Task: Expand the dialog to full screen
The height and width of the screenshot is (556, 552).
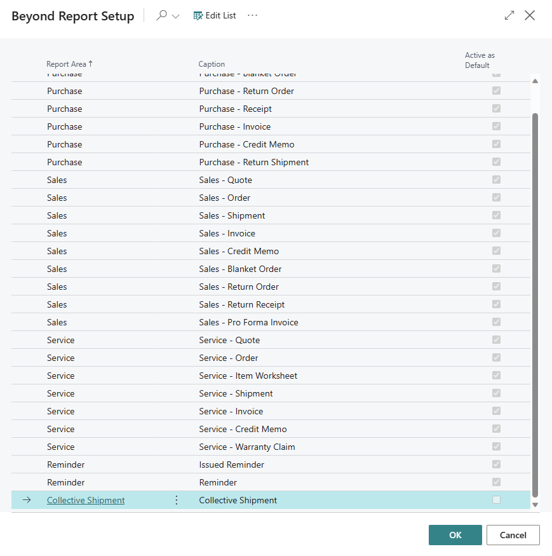Action: pos(509,16)
